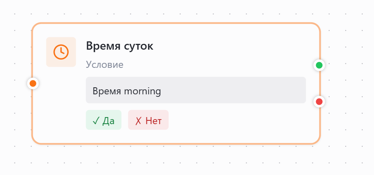This screenshot has height=175, width=374.
Task: Click the node title Время суток
Action: pos(120,46)
